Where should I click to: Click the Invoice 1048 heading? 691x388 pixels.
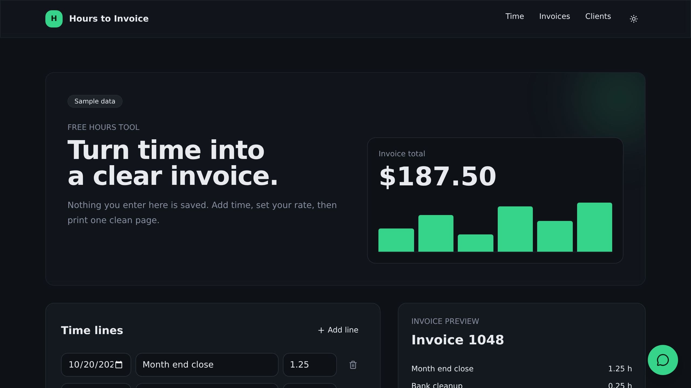[x=458, y=340]
